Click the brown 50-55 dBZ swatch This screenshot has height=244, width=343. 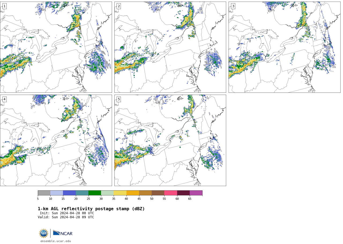[x=158, y=193]
